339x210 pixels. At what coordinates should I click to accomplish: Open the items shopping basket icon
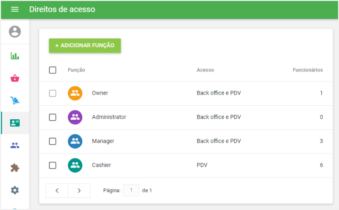point(15,78)
